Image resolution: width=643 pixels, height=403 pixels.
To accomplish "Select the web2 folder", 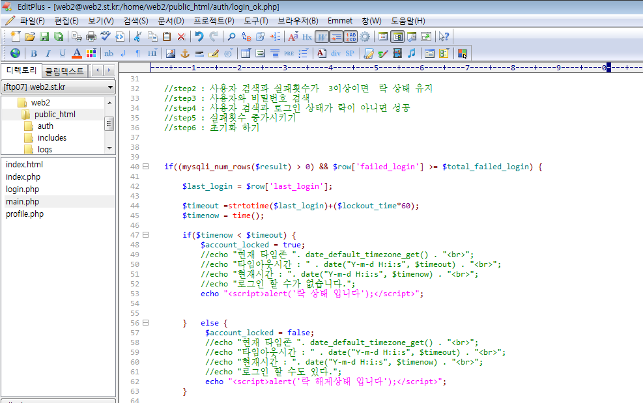I will pyautogui.click(x=40, y=102).
